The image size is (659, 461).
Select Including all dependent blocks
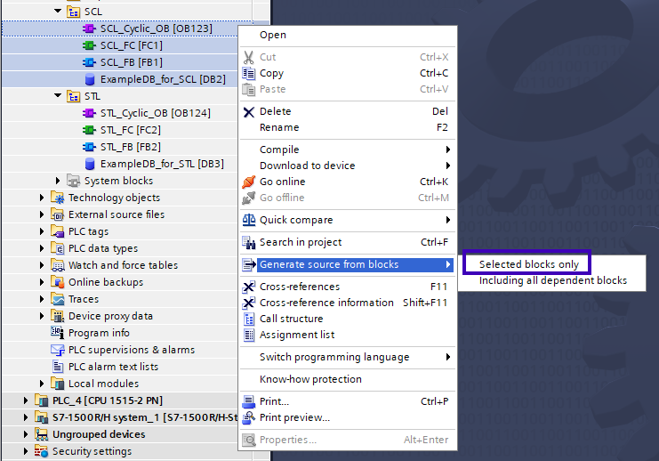click(x=552, y=280)
